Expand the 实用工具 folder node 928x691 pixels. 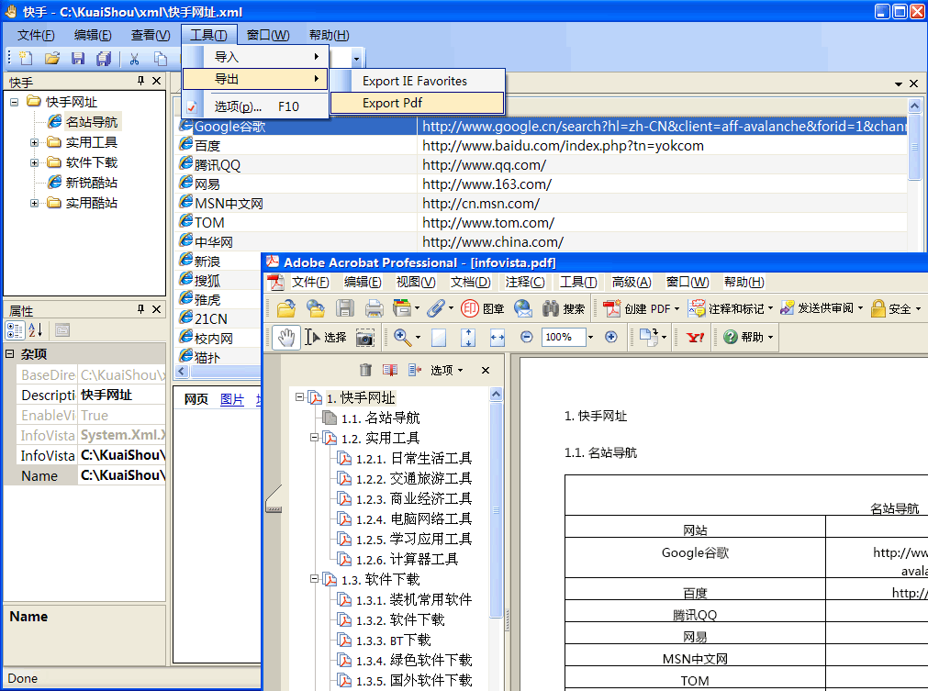point(35,142)
